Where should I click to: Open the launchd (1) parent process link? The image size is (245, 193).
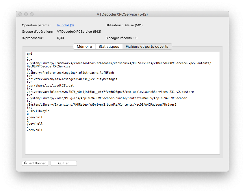(65, 25)
